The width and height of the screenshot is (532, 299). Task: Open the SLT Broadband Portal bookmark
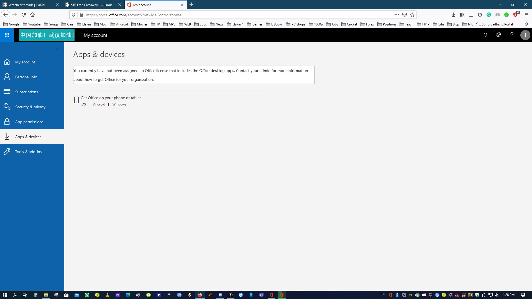click(x=495, y=24)
